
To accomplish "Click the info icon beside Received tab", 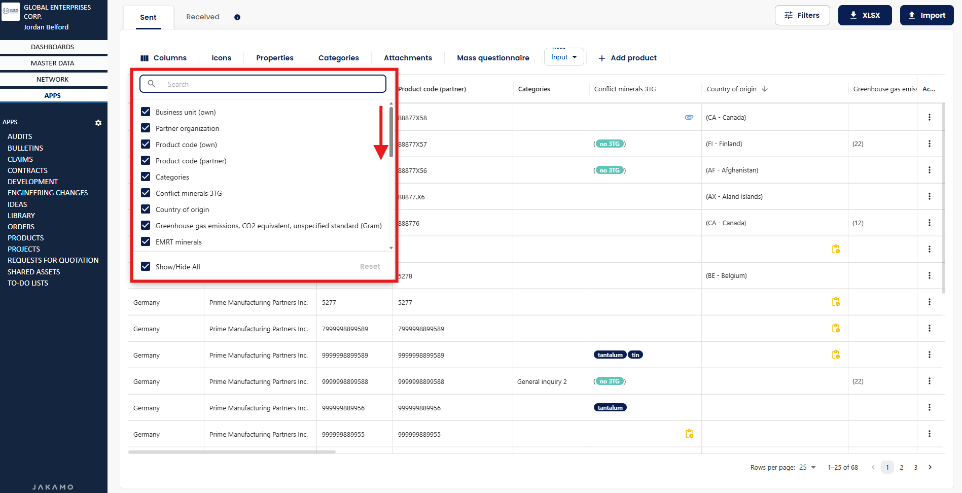I will click(237, 17).
